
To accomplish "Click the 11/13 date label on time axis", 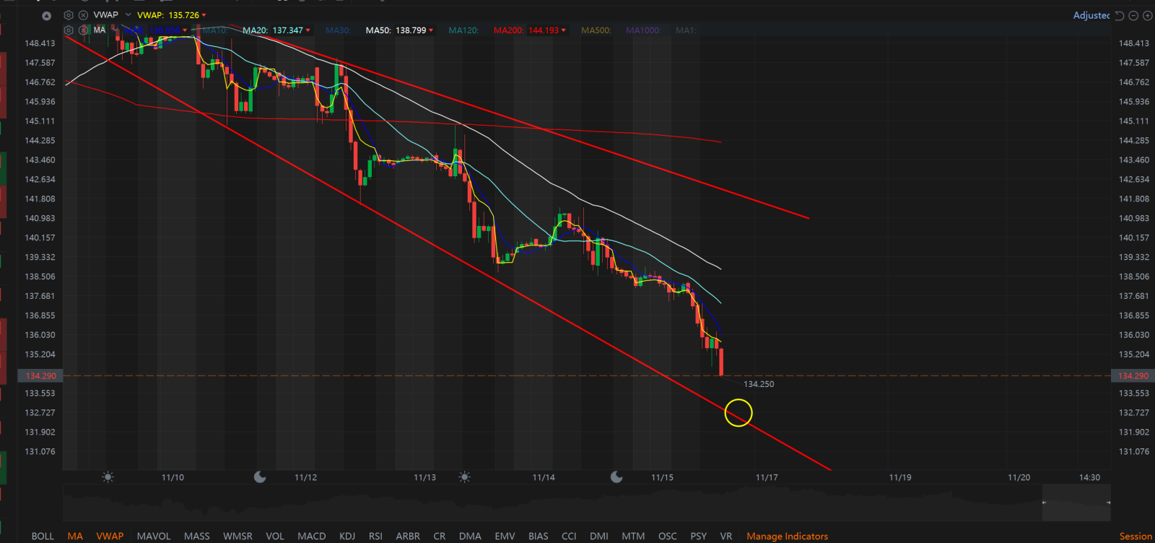I will pos(424,477).
